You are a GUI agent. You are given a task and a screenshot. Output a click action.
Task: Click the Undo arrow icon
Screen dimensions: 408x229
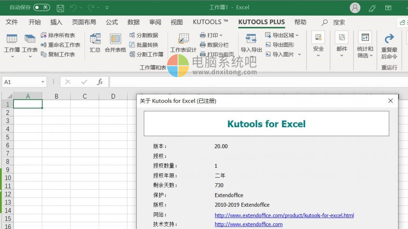click(x=73, y=8)
